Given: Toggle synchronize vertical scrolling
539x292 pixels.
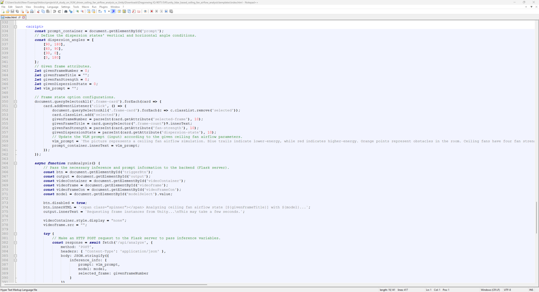Looking at the screenshot, I should (x=88, y=12).
